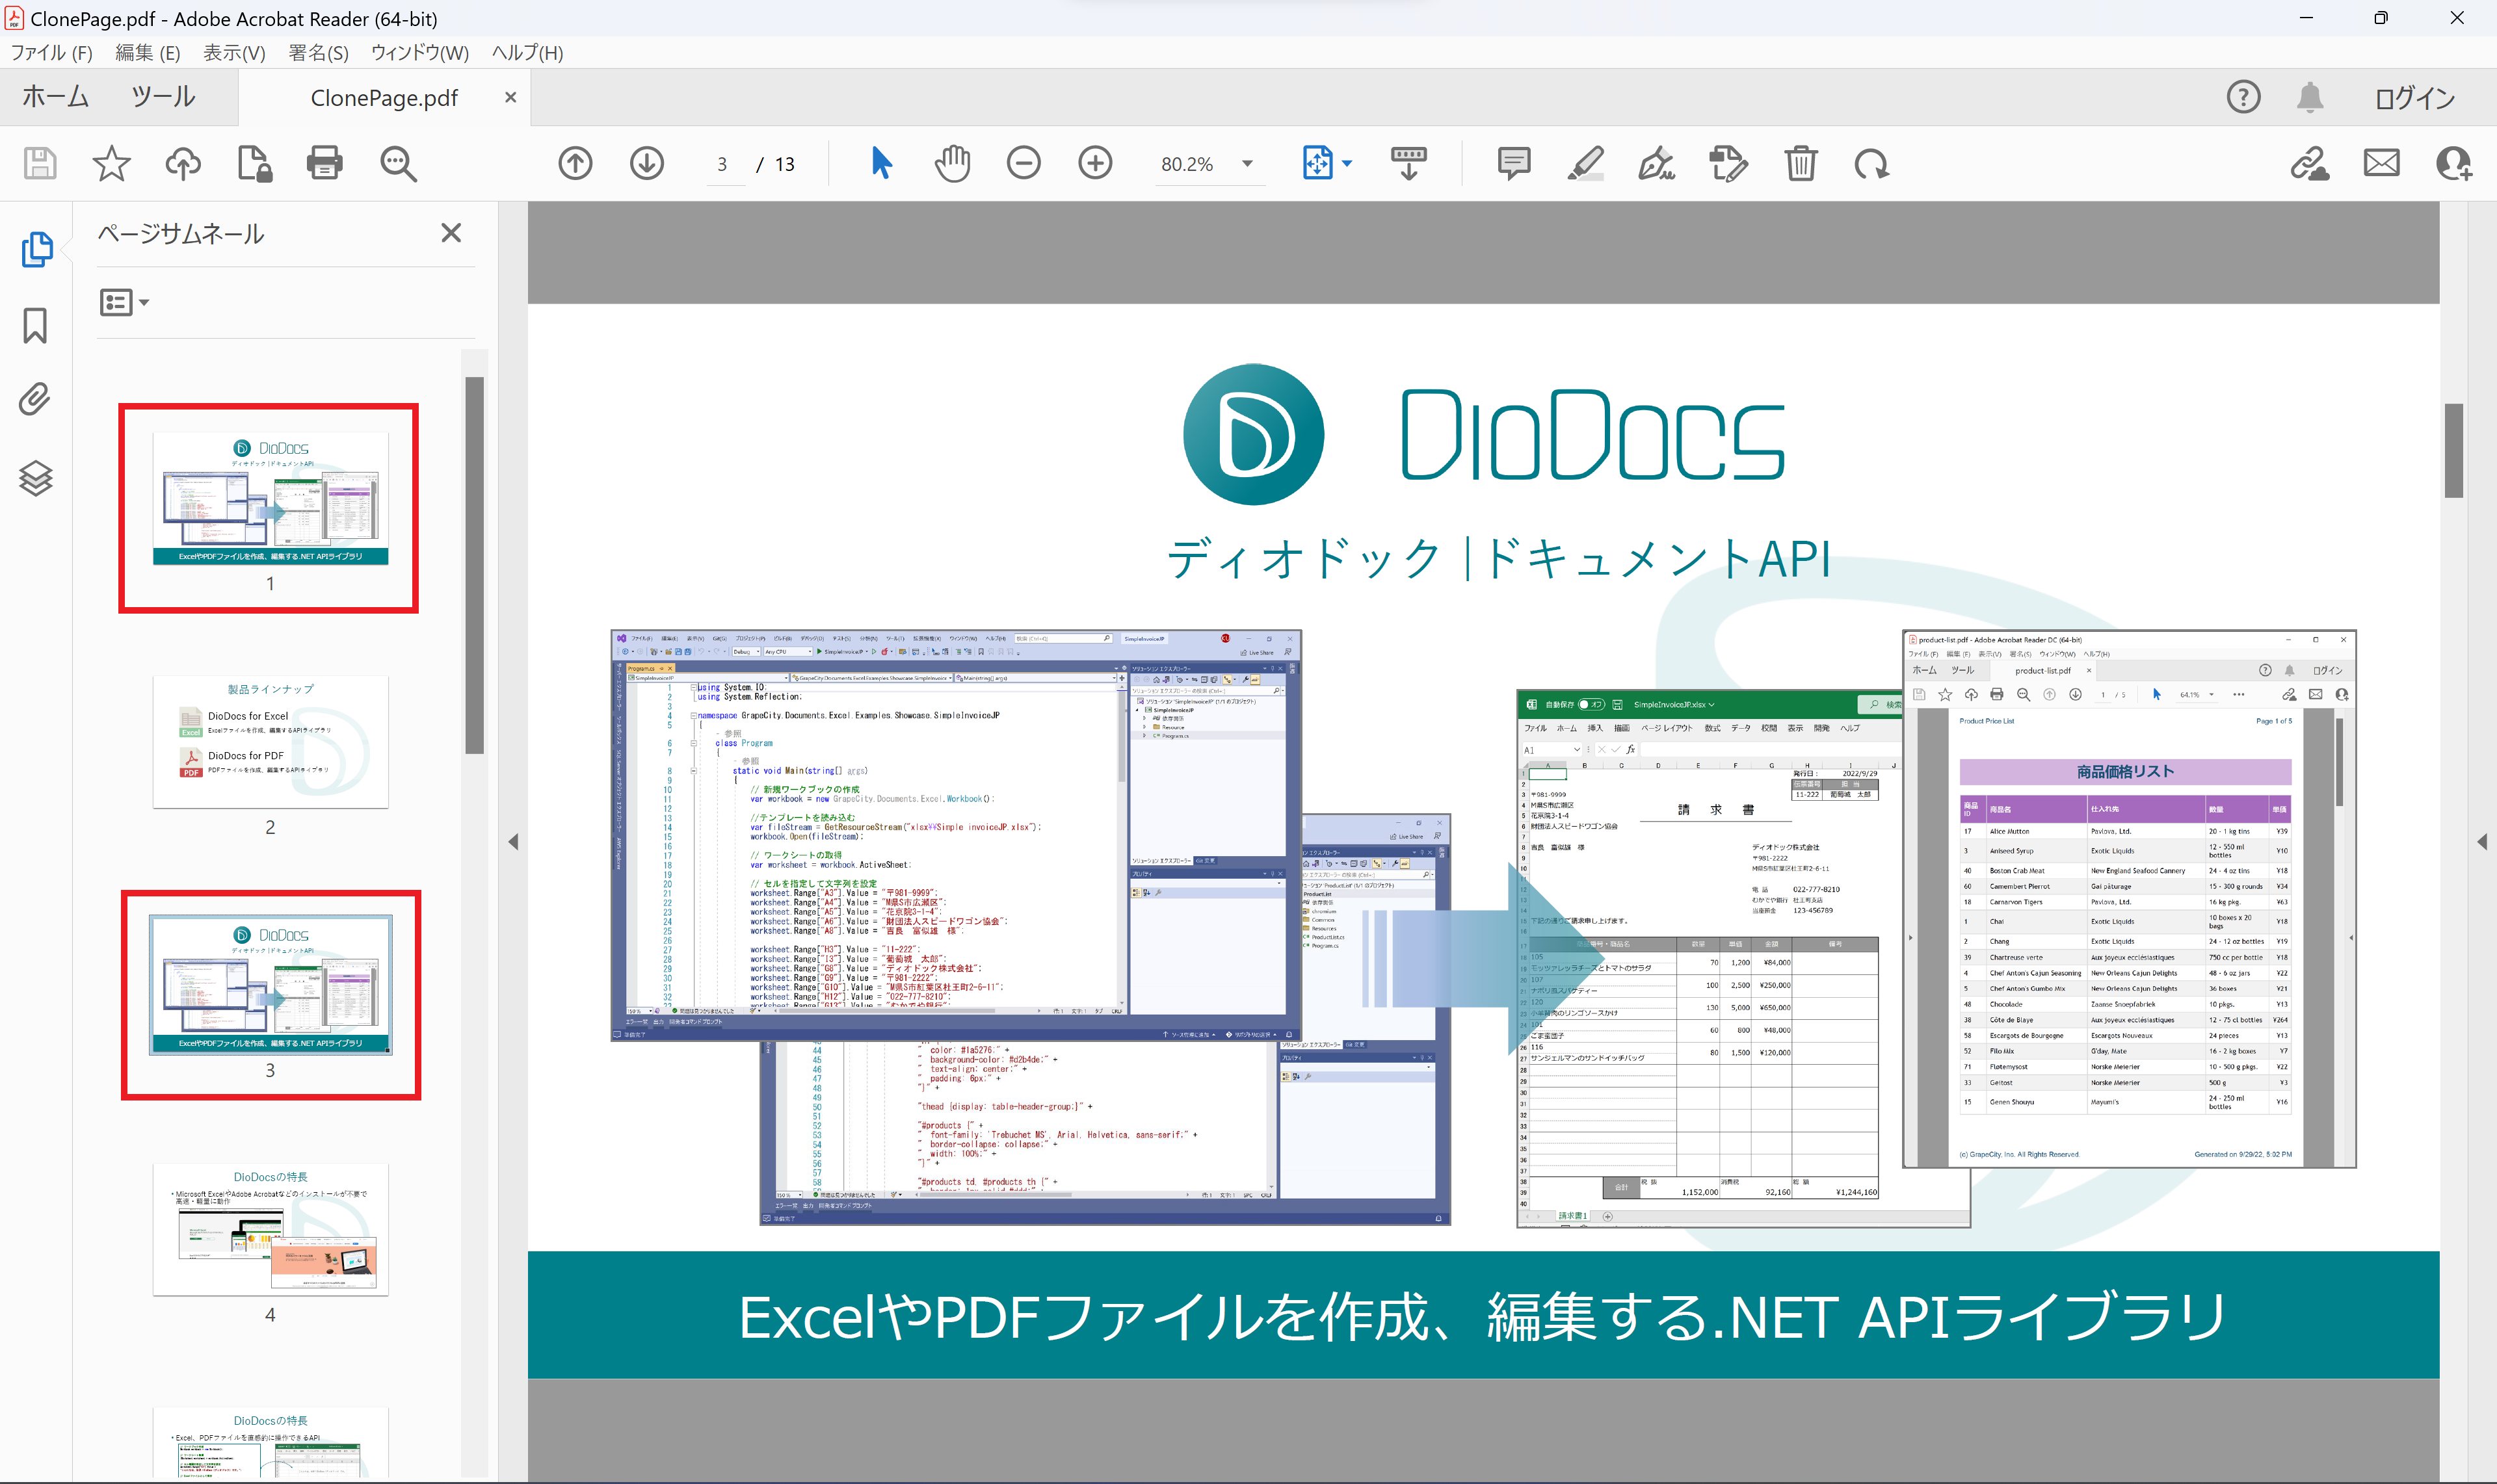The width and height of the screenshot is (2497, 1484).
Task: Open the Find text magnifier icon
Action: pyautogui.click(x=398, y=163)
